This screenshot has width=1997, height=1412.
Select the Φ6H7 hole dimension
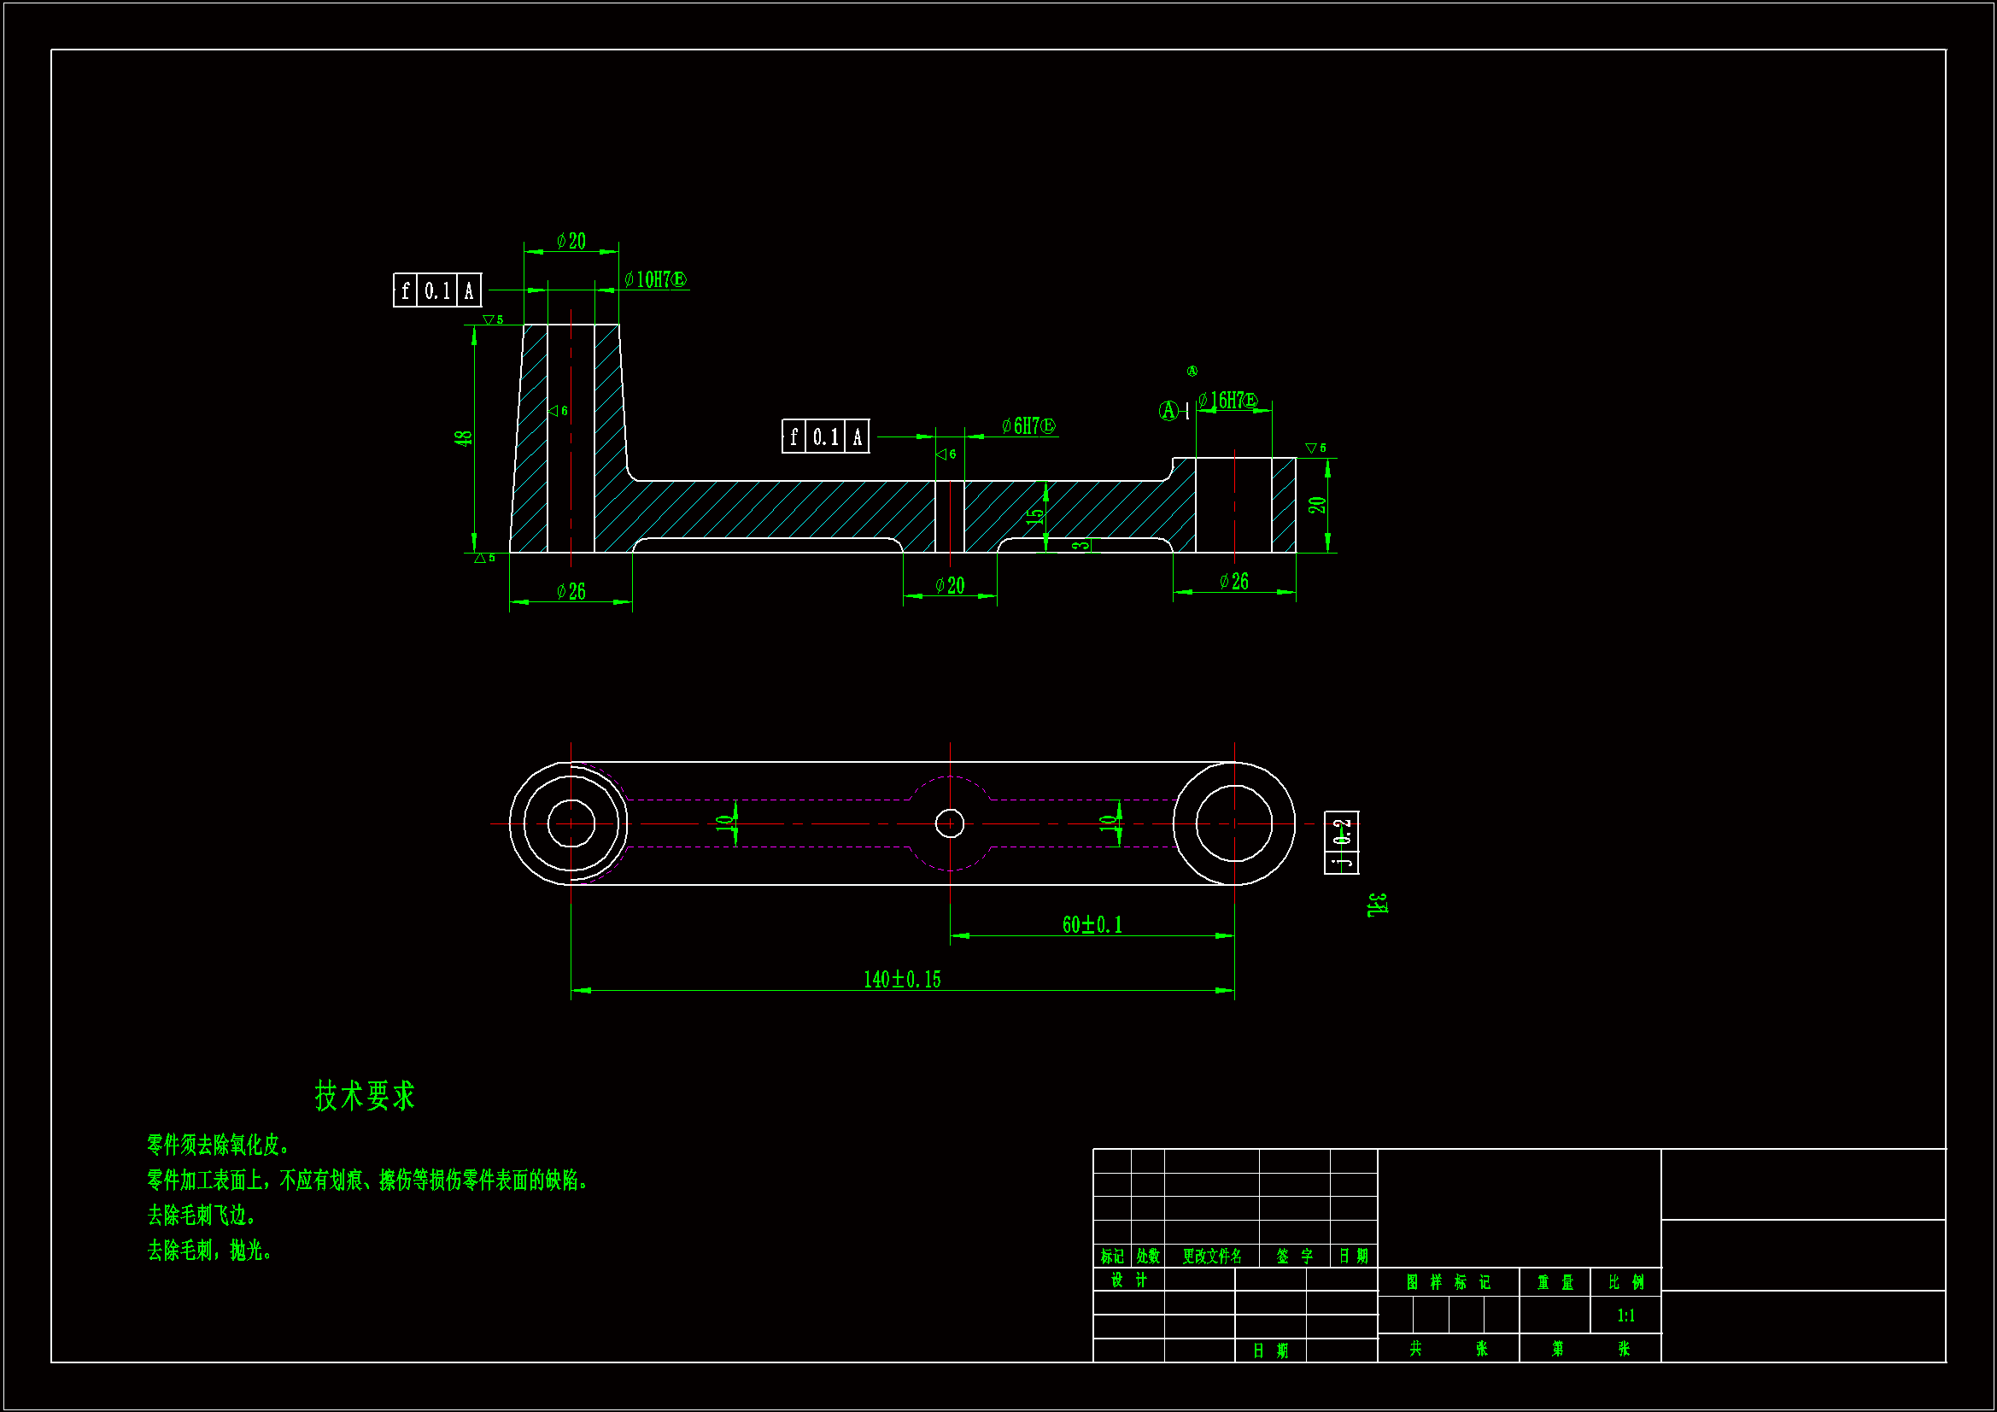(1028, 425)
